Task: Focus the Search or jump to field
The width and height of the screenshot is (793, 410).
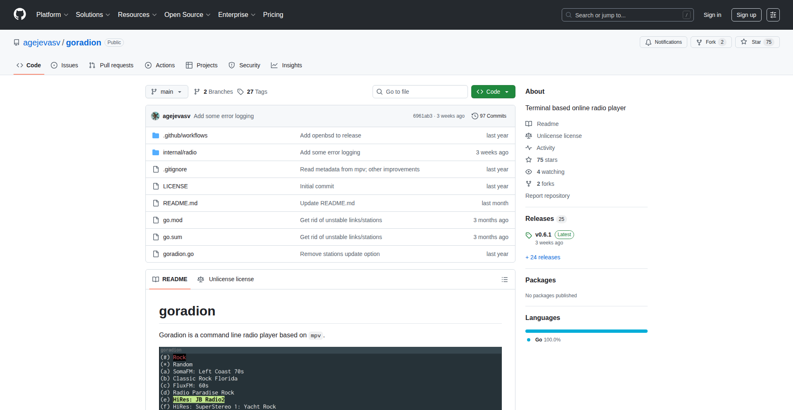Action: (627, 15)
